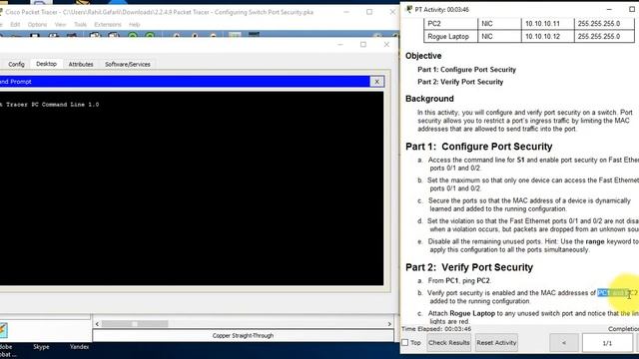Maximize the PT Activity window

(632, 9)
